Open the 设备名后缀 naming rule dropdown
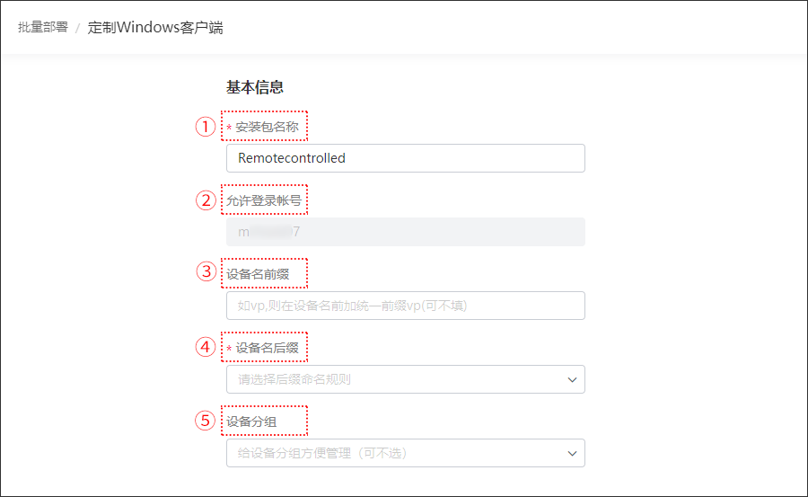 tap(406, 379)
